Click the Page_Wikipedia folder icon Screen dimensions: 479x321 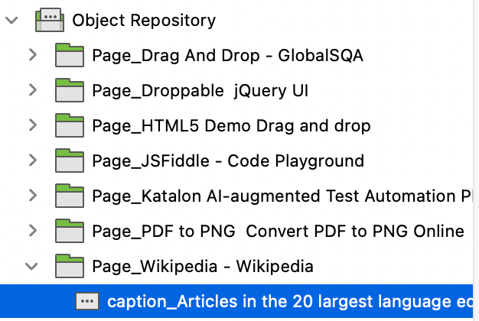pos(70,266)
